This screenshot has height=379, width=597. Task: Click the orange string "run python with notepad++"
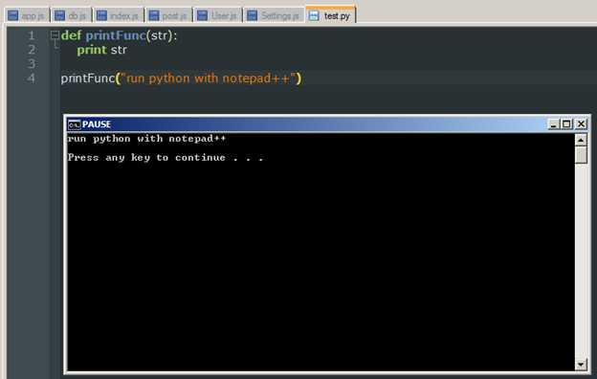[x=208, y=78]
